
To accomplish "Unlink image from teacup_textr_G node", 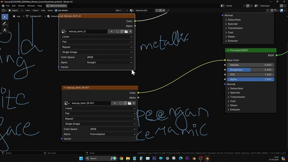I will coord(130,31).
